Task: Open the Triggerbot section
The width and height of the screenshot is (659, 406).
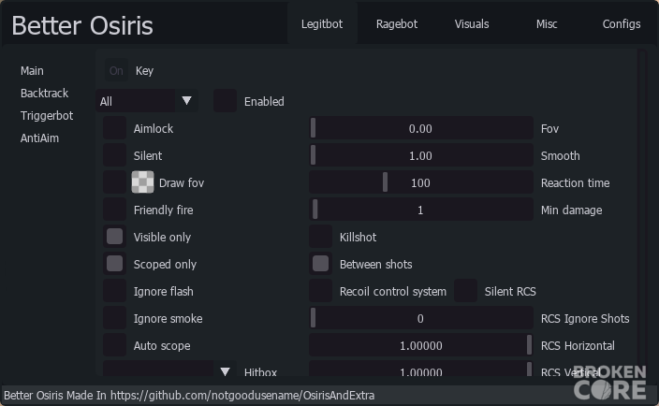Action: pyautogui.click(x=47, y=115)
